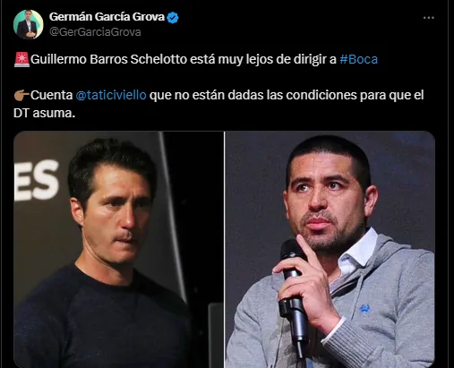The image size is (454, 368).
Task: Click the blue verified badge
Action: tap(173, 18)
